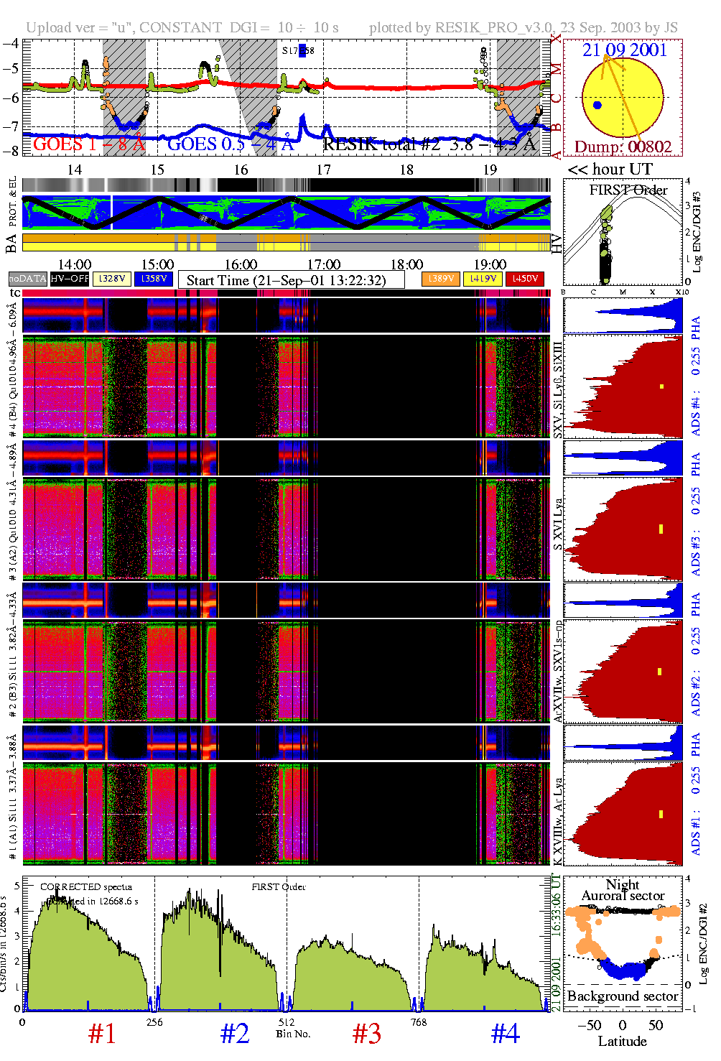The height and width of the screenshot is (1061, 721).
Task: Click the blue background cluster in latitude plot
Action: point(623,970)
